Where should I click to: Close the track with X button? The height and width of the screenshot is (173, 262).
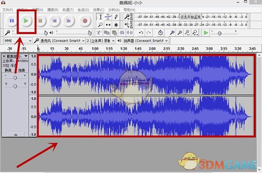[x=4, y=56]
